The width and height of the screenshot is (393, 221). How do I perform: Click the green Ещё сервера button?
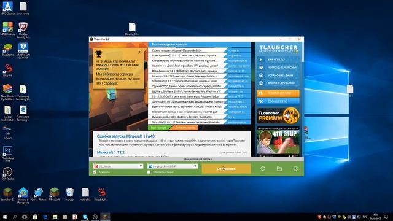click(159, 128)
